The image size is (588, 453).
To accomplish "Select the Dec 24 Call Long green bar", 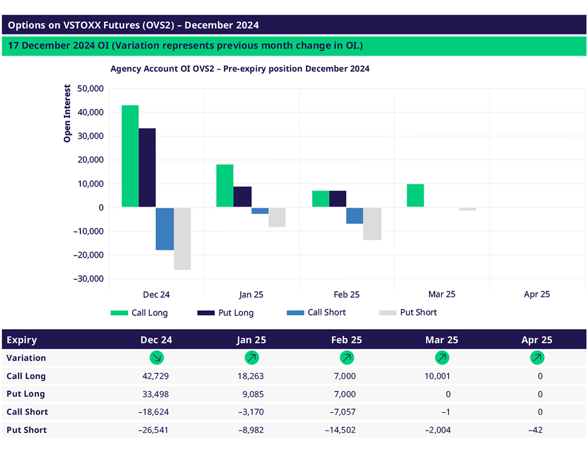I will [130, 156].
